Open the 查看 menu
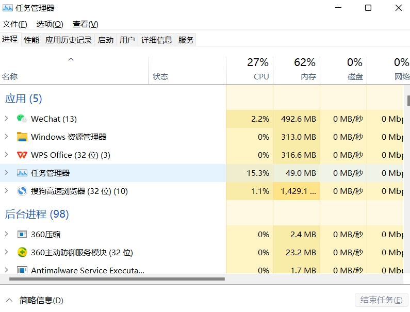410x312 pixels. tap(85, 24)
